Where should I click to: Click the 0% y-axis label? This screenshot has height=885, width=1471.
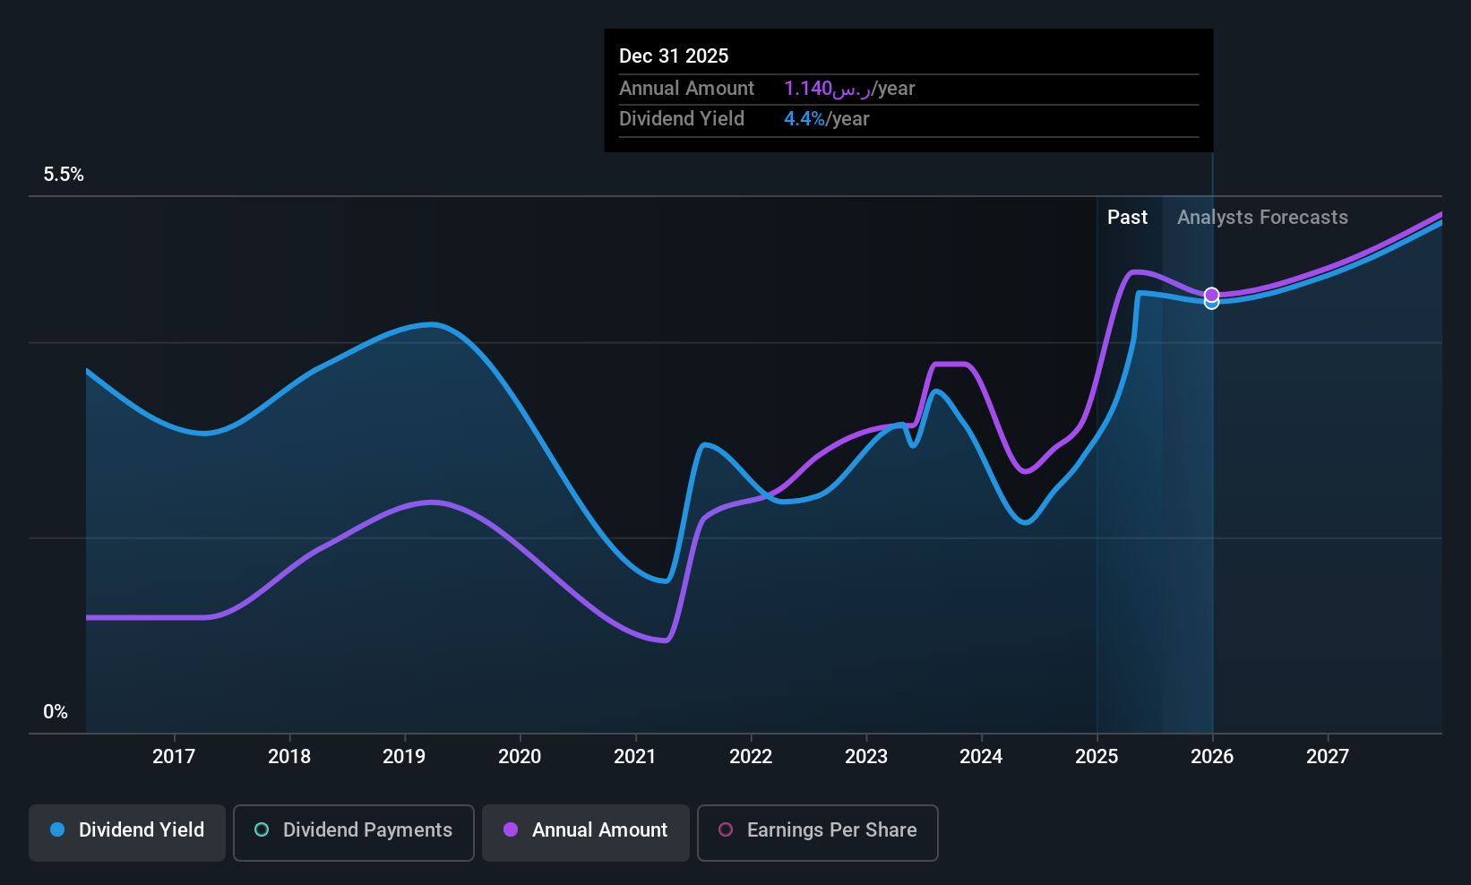click(56, 712)
